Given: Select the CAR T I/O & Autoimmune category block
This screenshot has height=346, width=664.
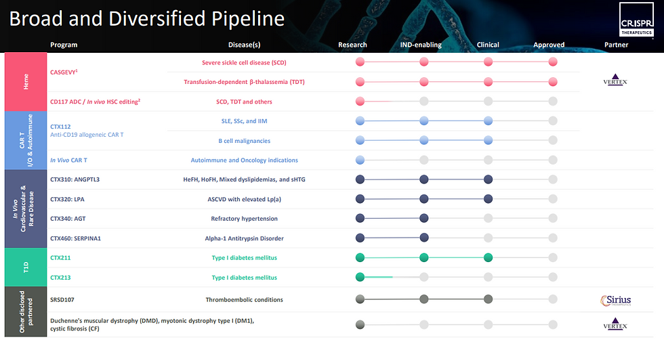Looking at the screenshot, I should point(26,140).
